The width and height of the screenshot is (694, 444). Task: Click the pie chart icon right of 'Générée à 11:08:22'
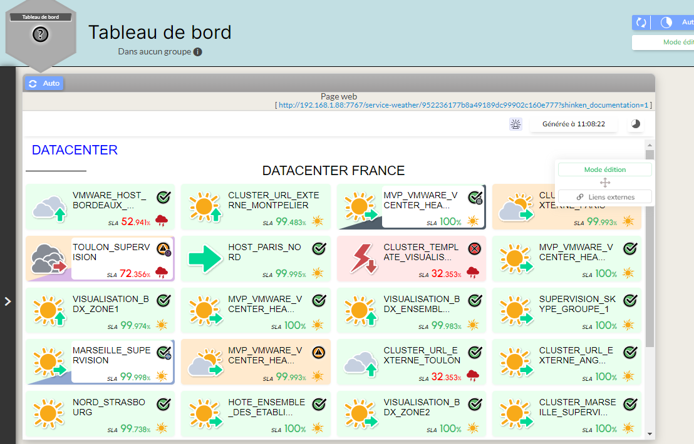(x=635, y=124)
